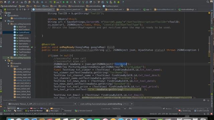Open the Android project view dropdown

point(9,10)
